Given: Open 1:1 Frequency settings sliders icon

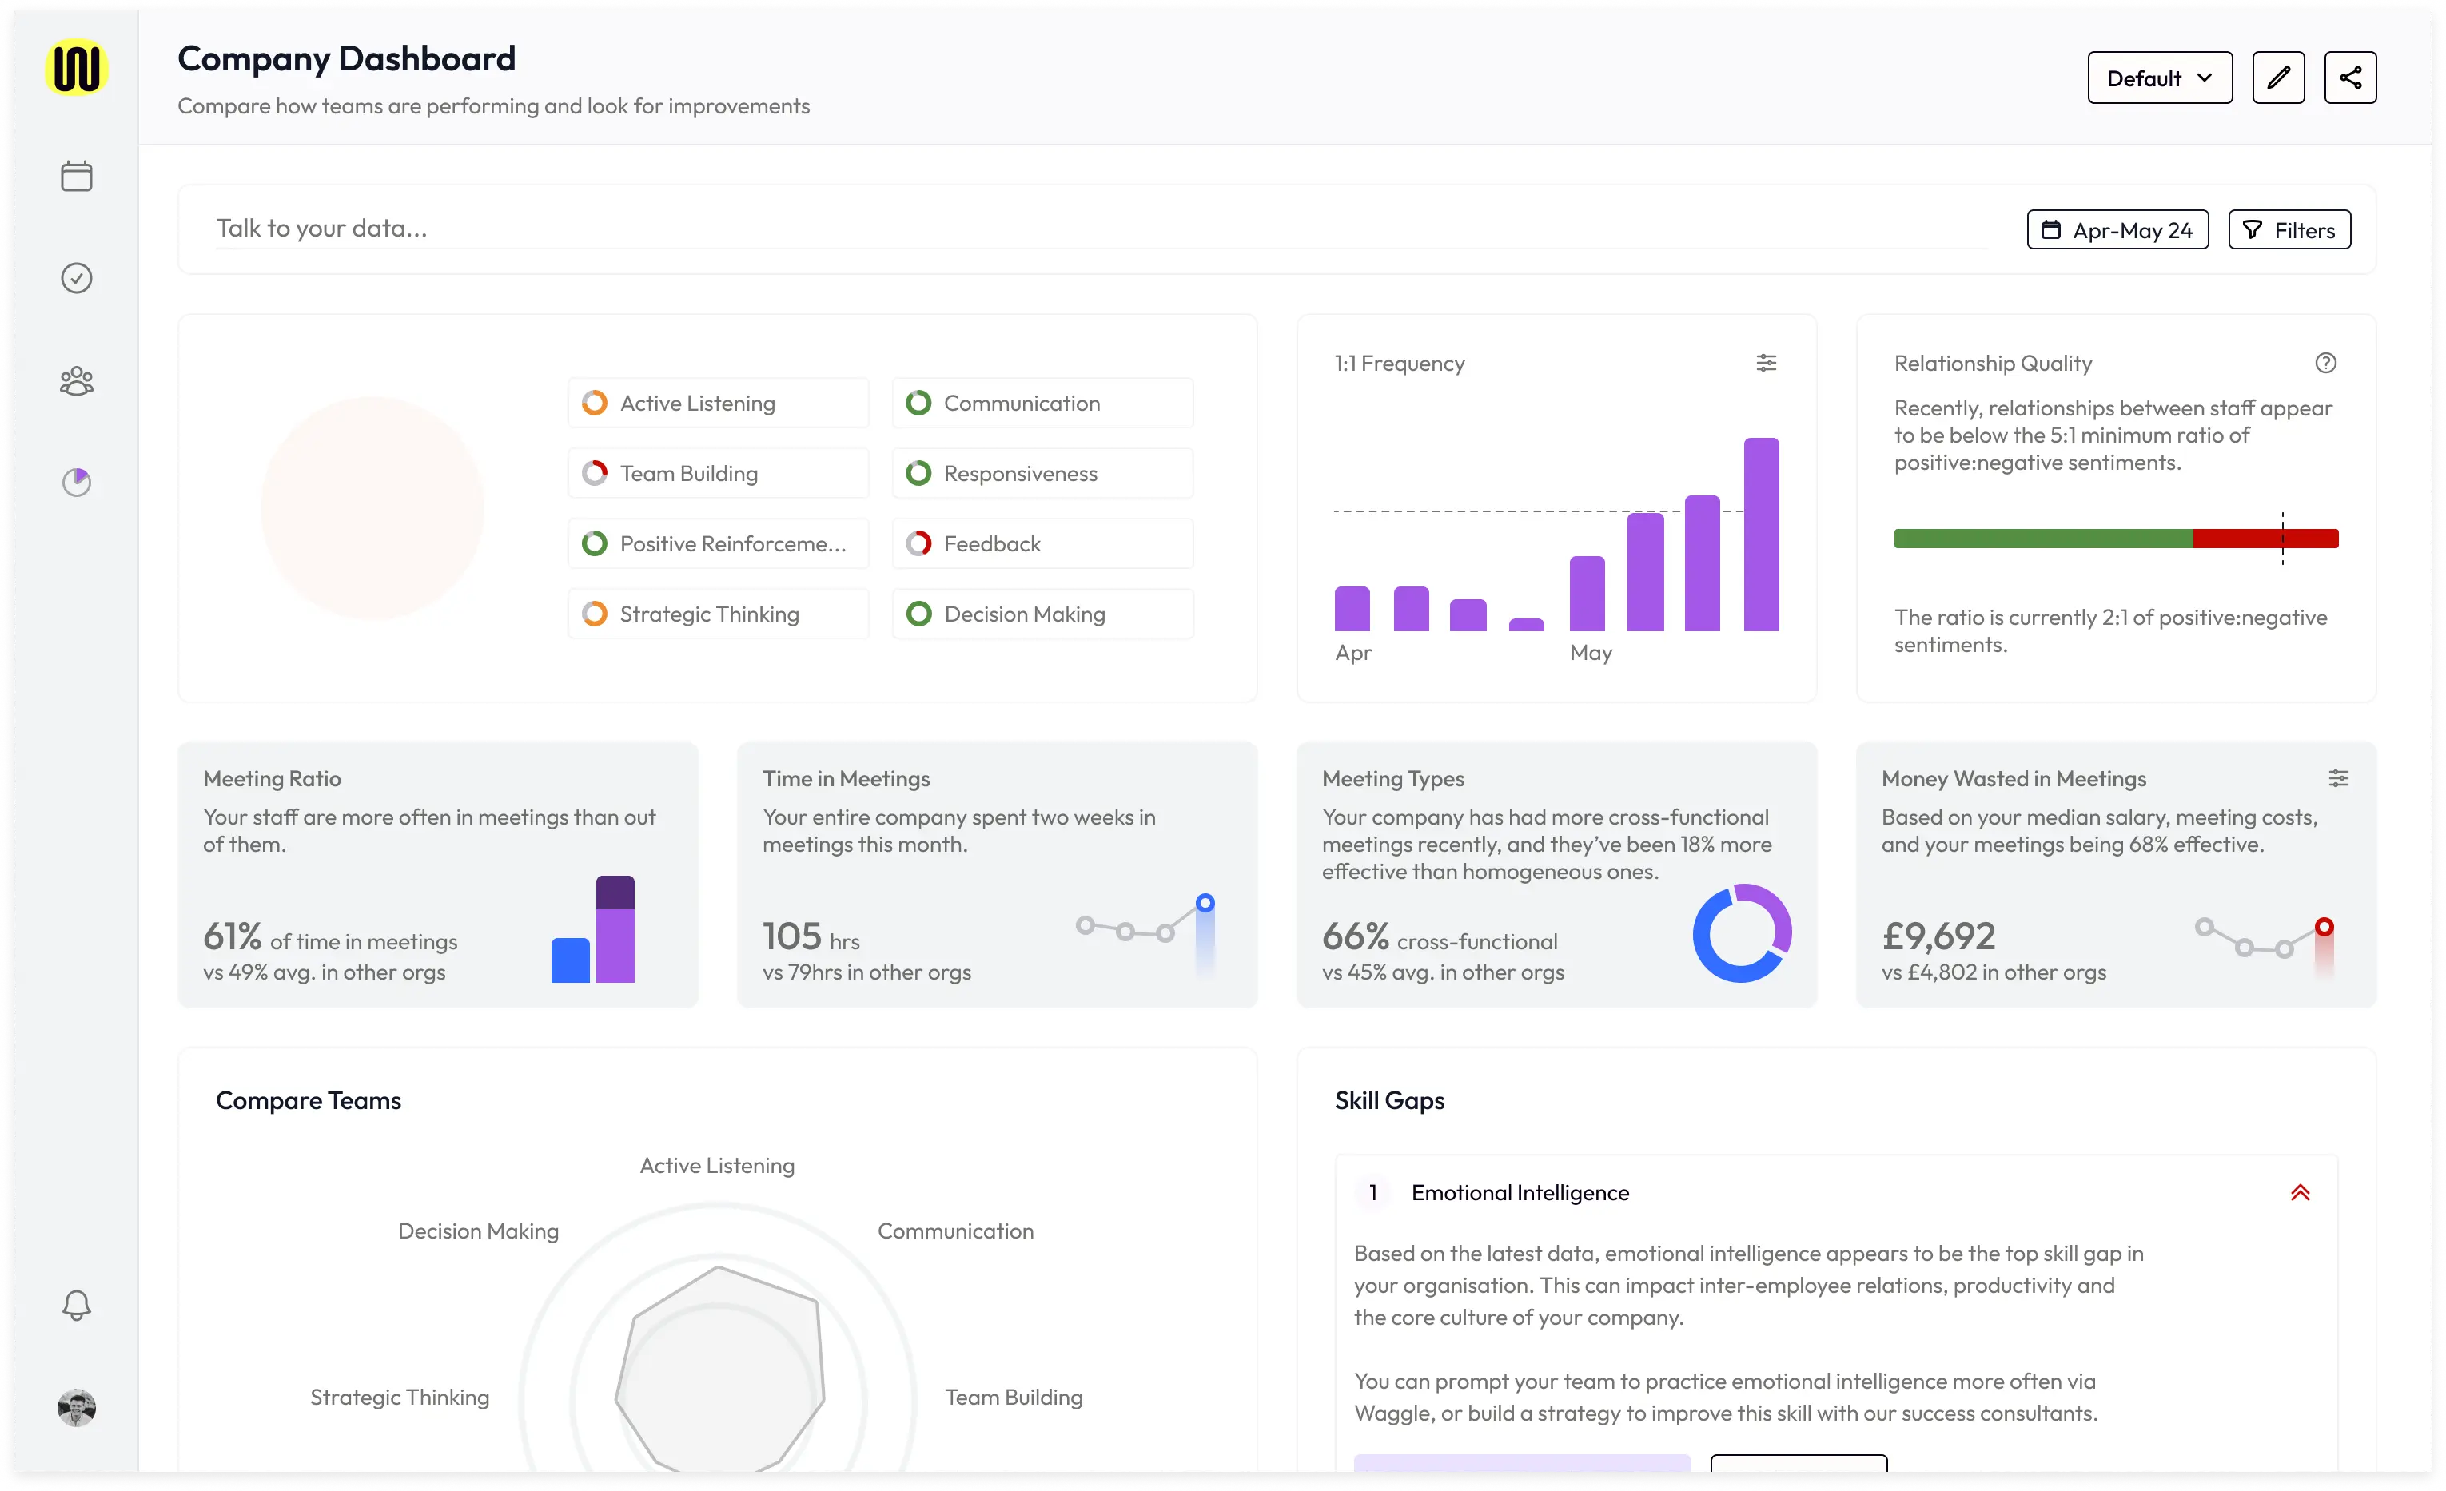Looking at the screenshot, I should [1766, 363].
